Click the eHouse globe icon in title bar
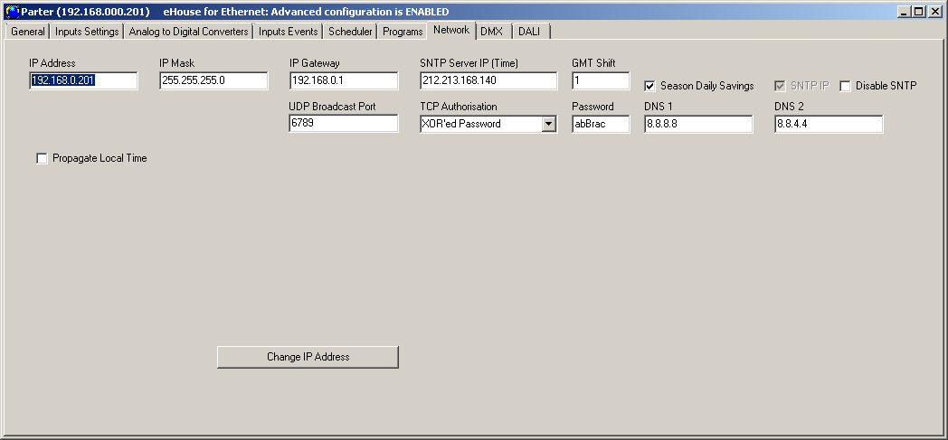The width and height of the screenshot is (948, 440). point(12,12)
